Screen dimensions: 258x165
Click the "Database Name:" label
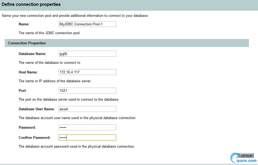click(x=32, y=54)
